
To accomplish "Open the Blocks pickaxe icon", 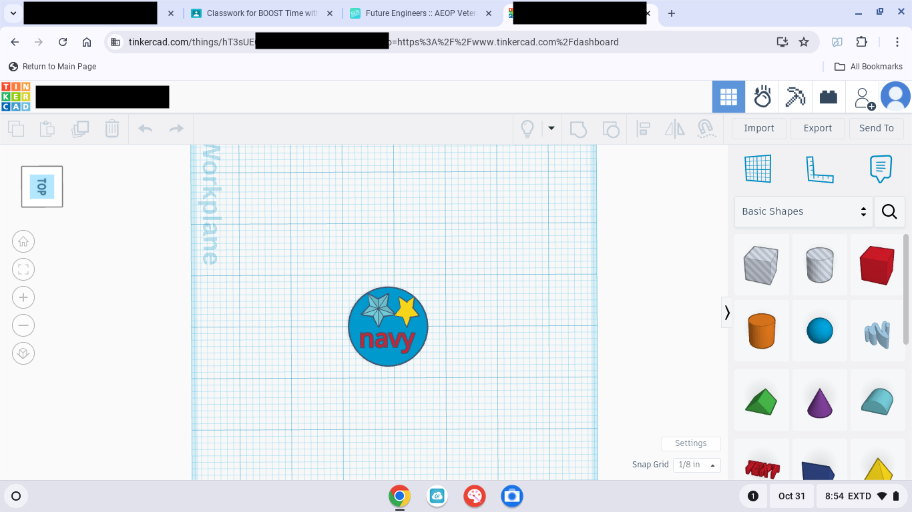I will tap(795, 97).
